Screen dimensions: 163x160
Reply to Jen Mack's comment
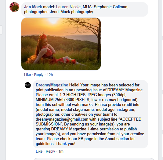39,75
